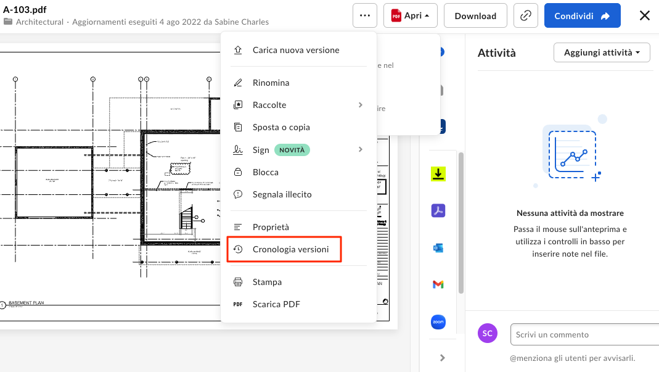Copy the shareable link icon in the toolbar

525,15
